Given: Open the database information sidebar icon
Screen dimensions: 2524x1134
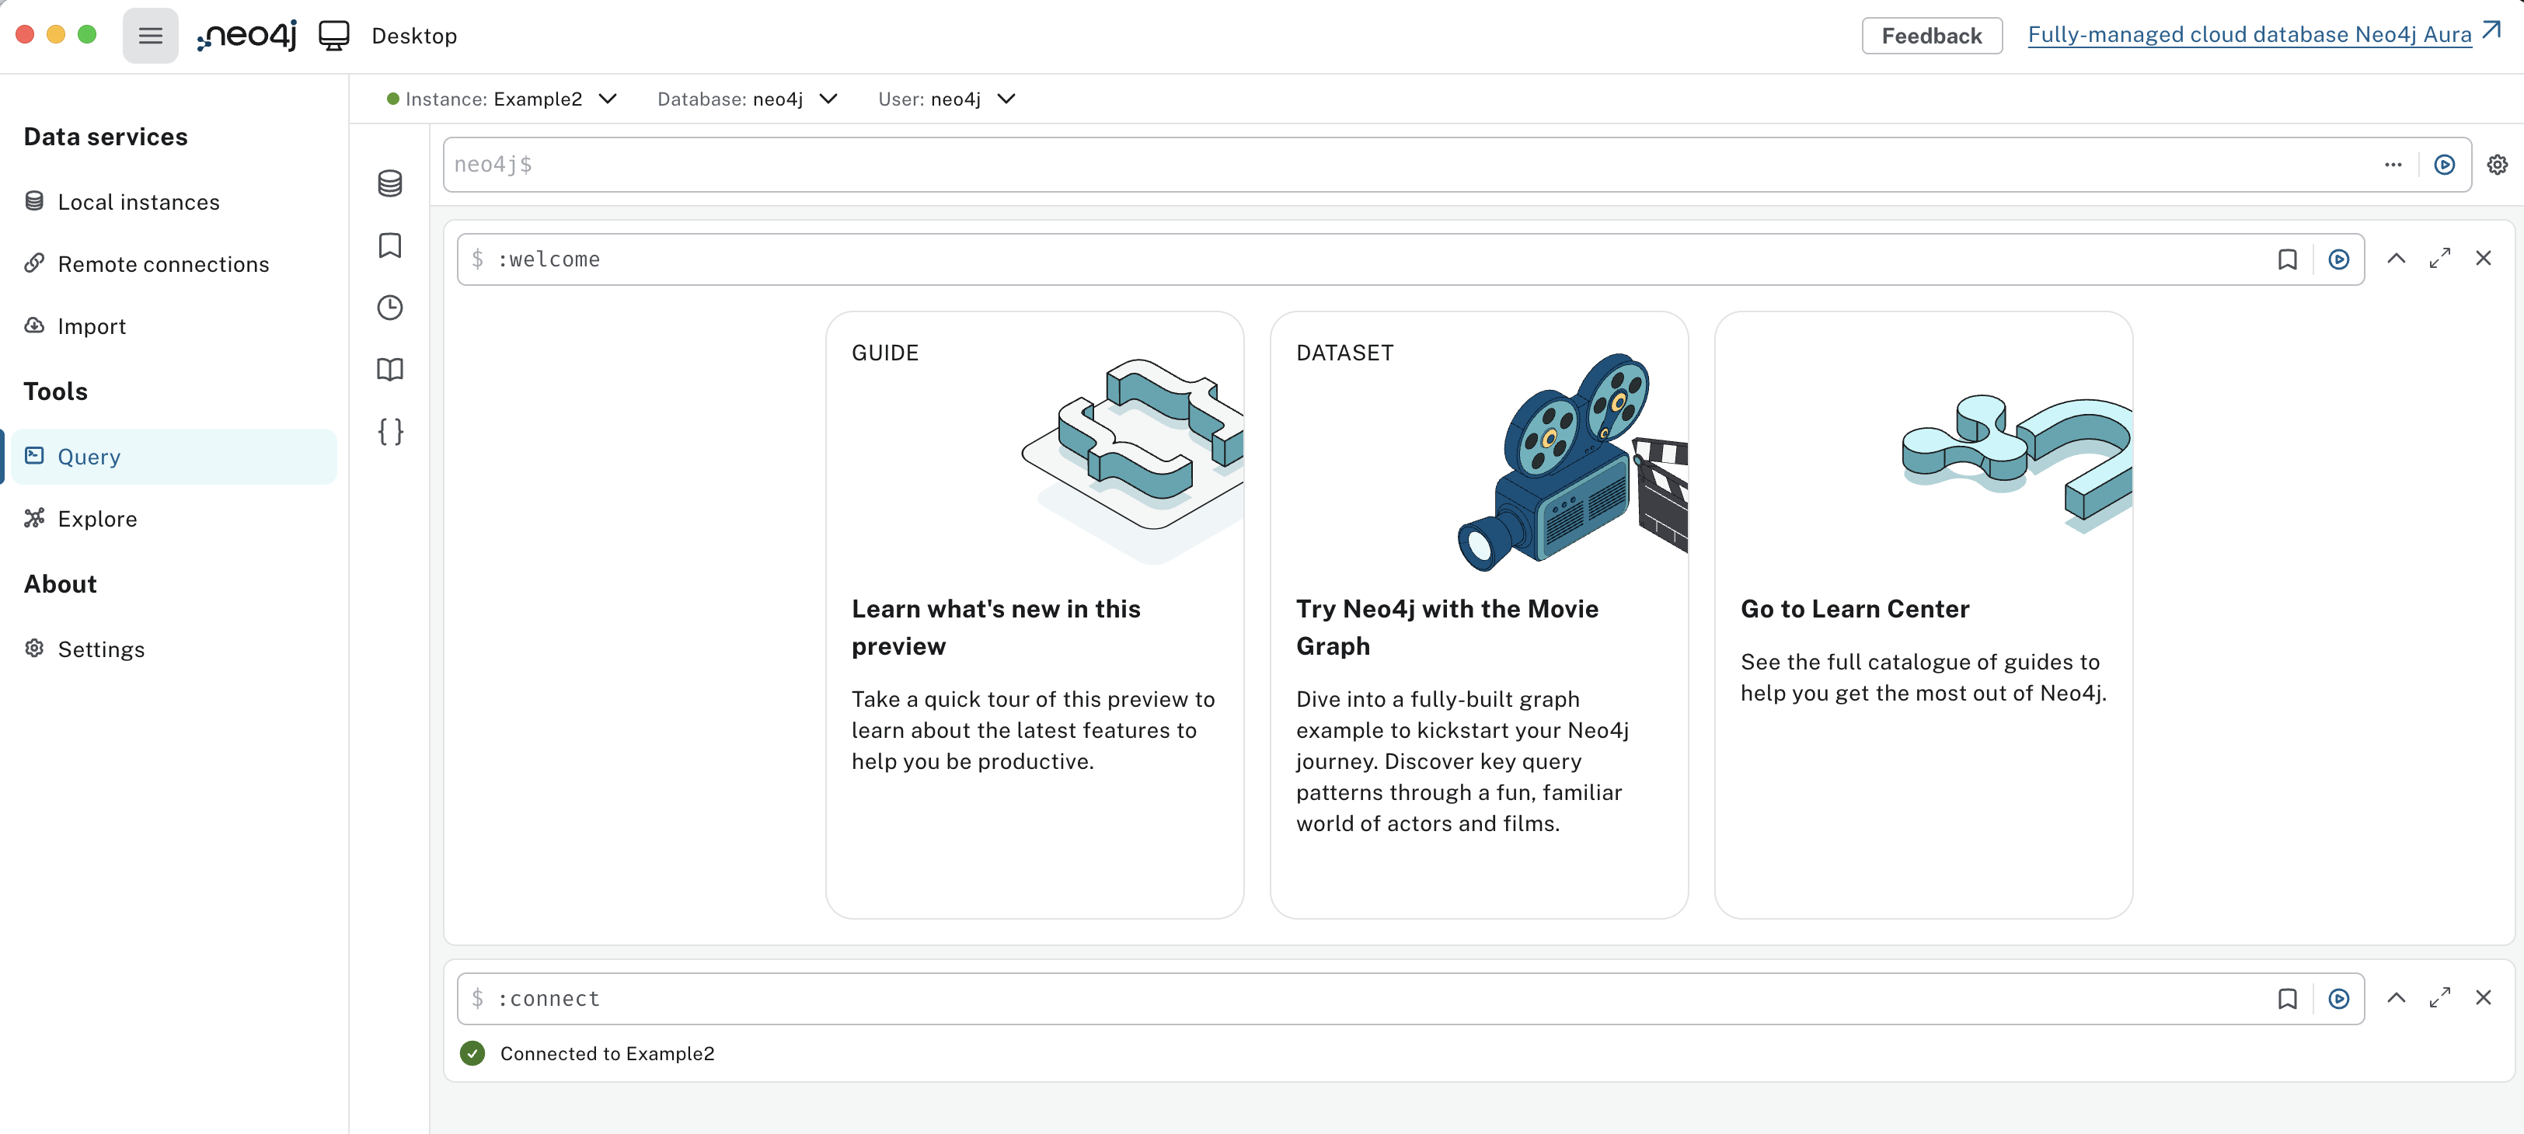Looking at the screenshot, I should tap(390, 183).
